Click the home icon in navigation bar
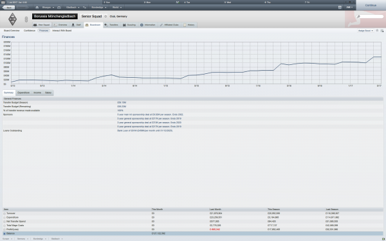Screen dimensions: 386x241 click(37, 7)
